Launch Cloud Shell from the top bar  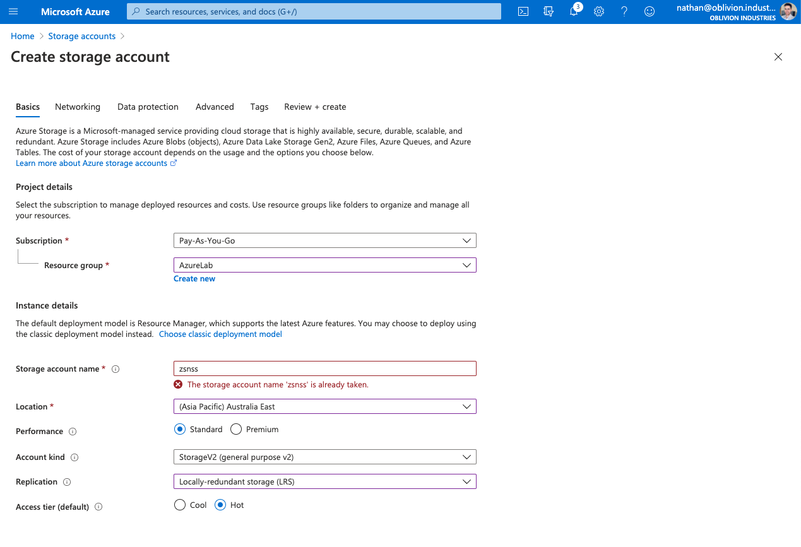523,11
